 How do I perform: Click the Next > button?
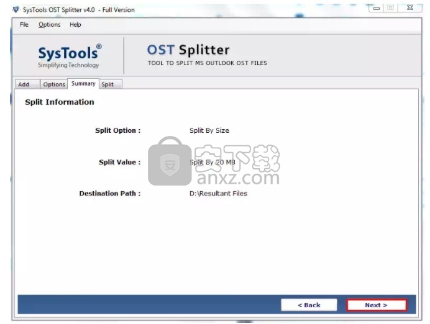pos(377,305)
